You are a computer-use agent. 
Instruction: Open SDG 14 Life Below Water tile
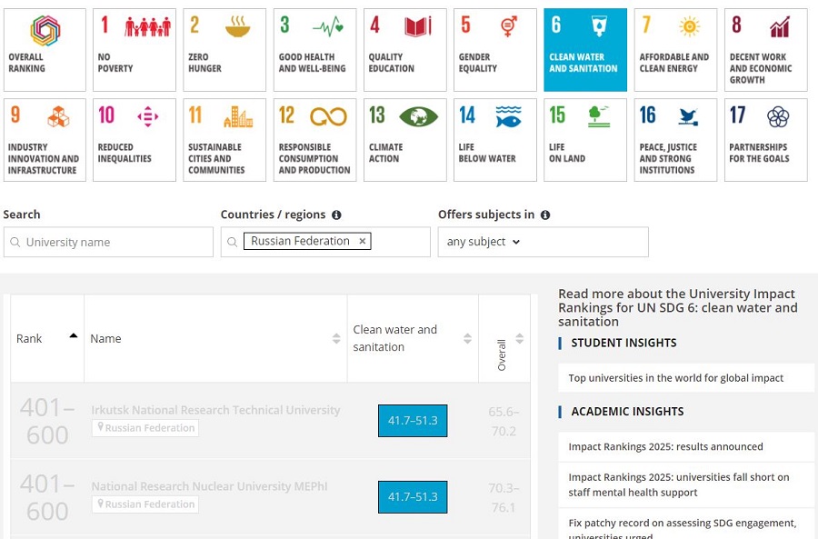494,140
